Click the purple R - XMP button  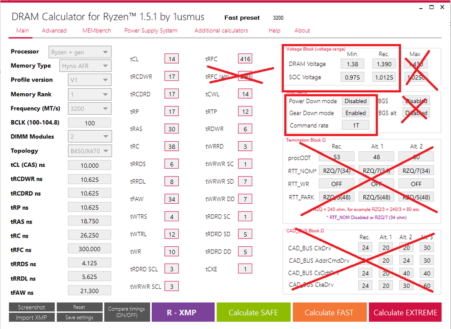[x=183, y=312]
